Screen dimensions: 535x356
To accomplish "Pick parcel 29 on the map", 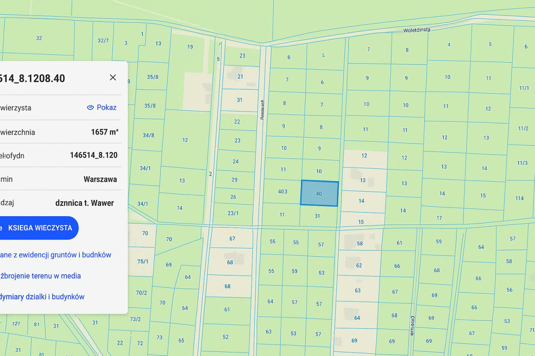I will 234,180.
